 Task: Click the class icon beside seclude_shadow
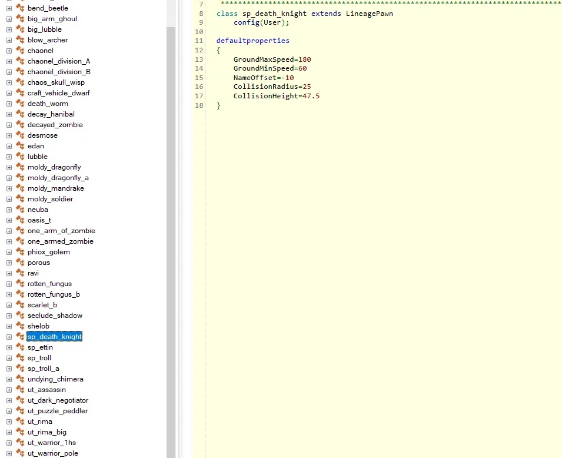(20, 316)
